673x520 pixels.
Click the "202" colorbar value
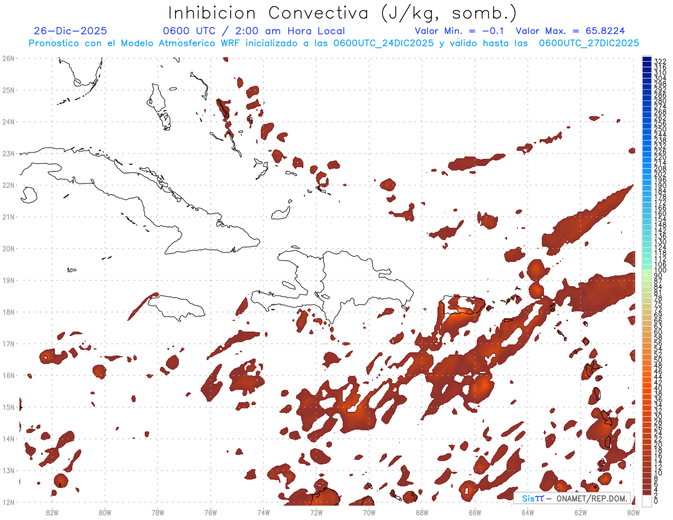tap(660, 174)
